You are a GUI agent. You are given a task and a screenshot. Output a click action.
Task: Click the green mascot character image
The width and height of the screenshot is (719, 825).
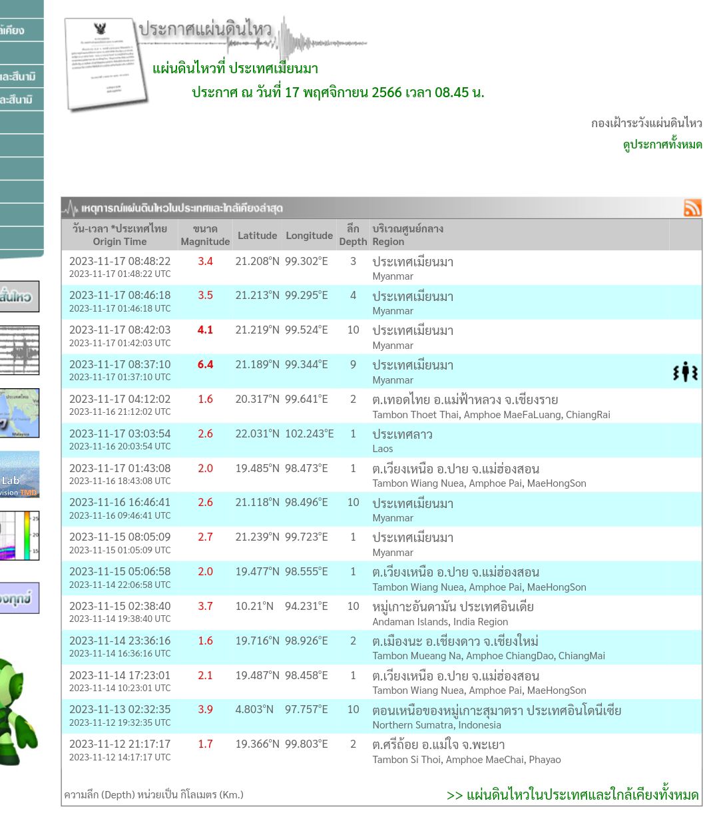coord(19,712)
